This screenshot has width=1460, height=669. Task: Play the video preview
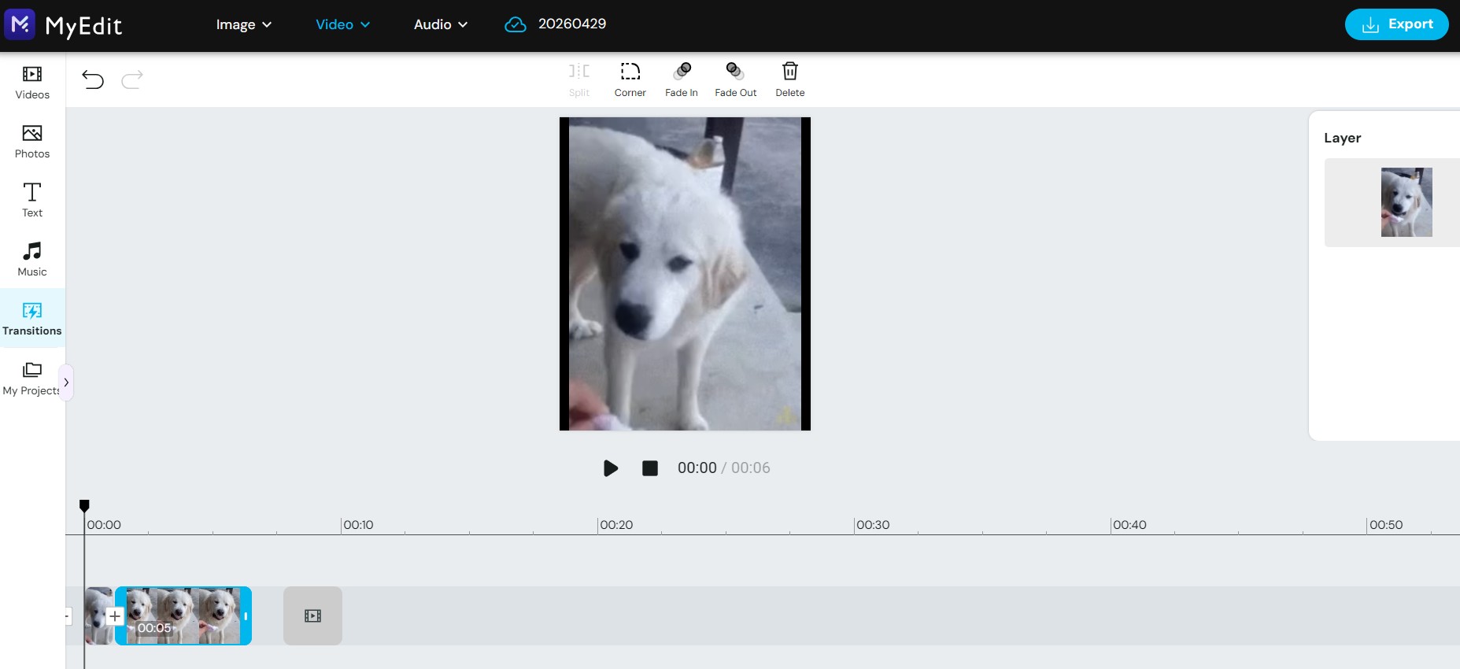pyautogui.click(x=611, y=468)
